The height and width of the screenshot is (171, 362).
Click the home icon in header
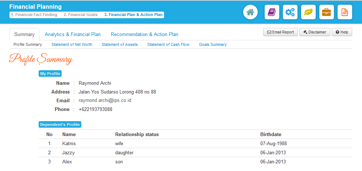point(250,12)
